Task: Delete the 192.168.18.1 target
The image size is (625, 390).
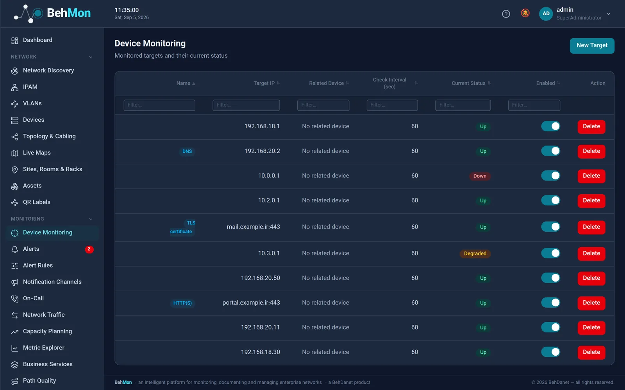Action: 591,127
